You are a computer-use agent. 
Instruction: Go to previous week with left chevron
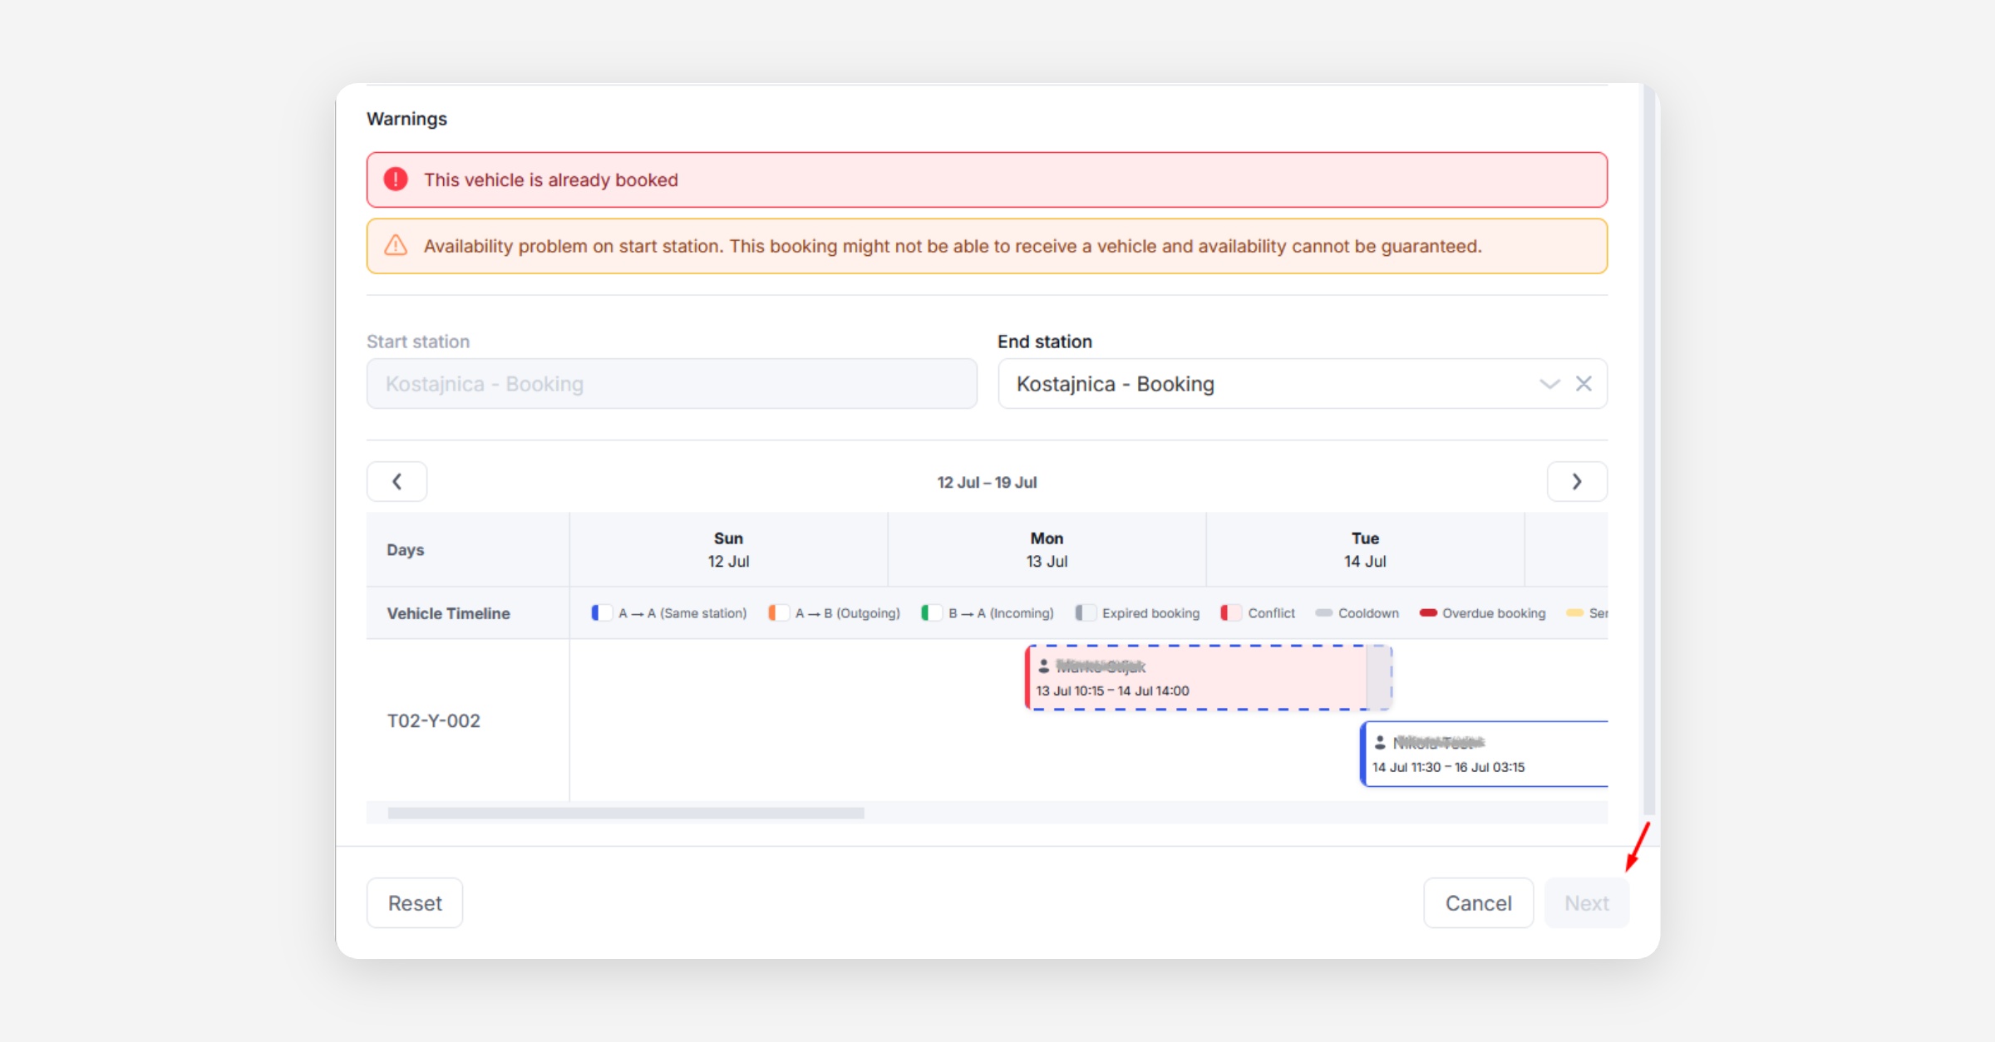[x=397, y=482]
